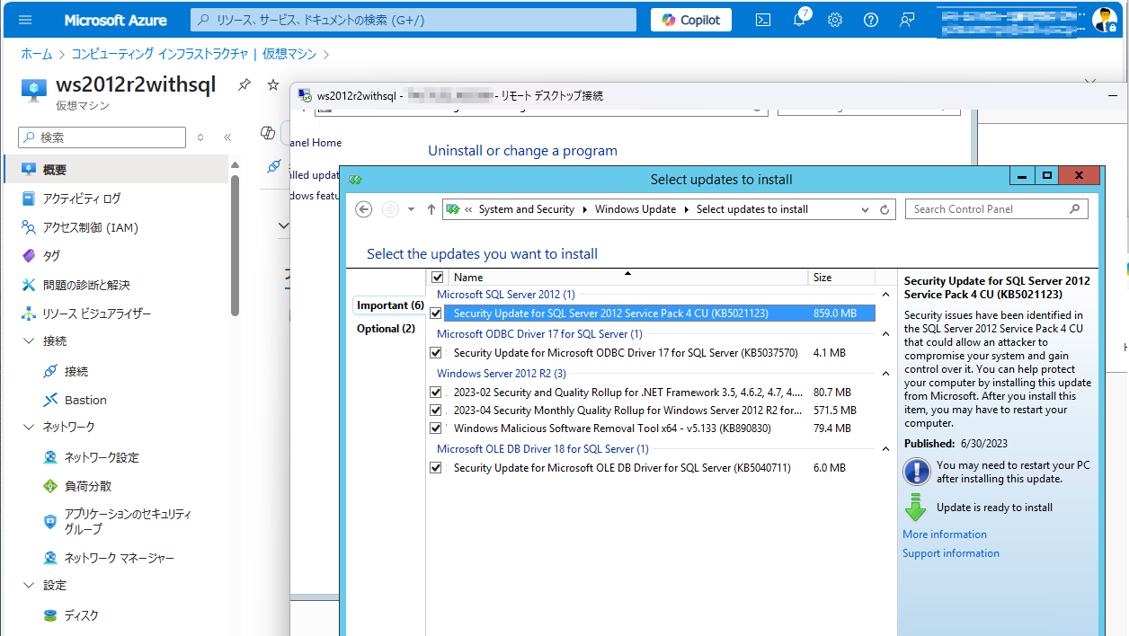Open Azure Copilot

click(690, 20)
